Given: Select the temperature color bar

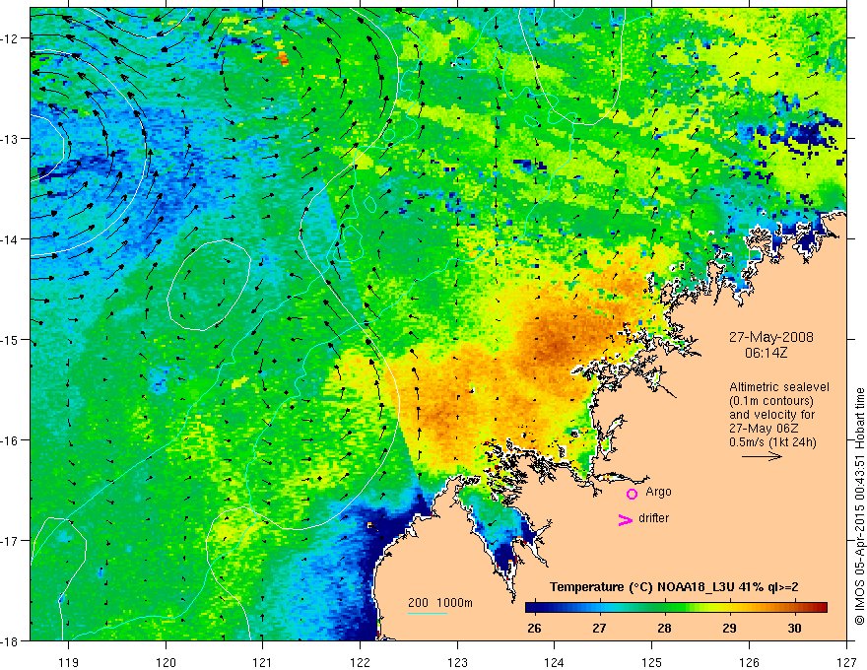Looking at the screenshot, I should pyautogui.click(x=676, y=607).
